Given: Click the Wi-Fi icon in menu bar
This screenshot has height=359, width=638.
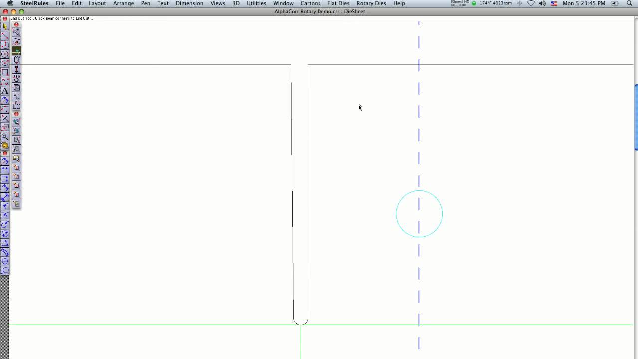Looking at the screenshot, I should pyautogui.click(x=531, y=3).
